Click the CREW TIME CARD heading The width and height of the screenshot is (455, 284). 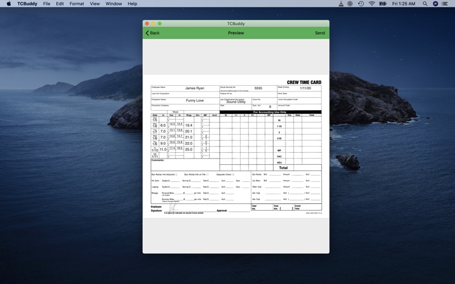click(304, 82)
